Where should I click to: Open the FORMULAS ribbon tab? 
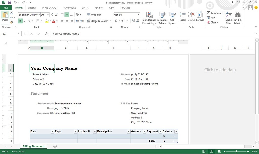(x=70, y=8)
